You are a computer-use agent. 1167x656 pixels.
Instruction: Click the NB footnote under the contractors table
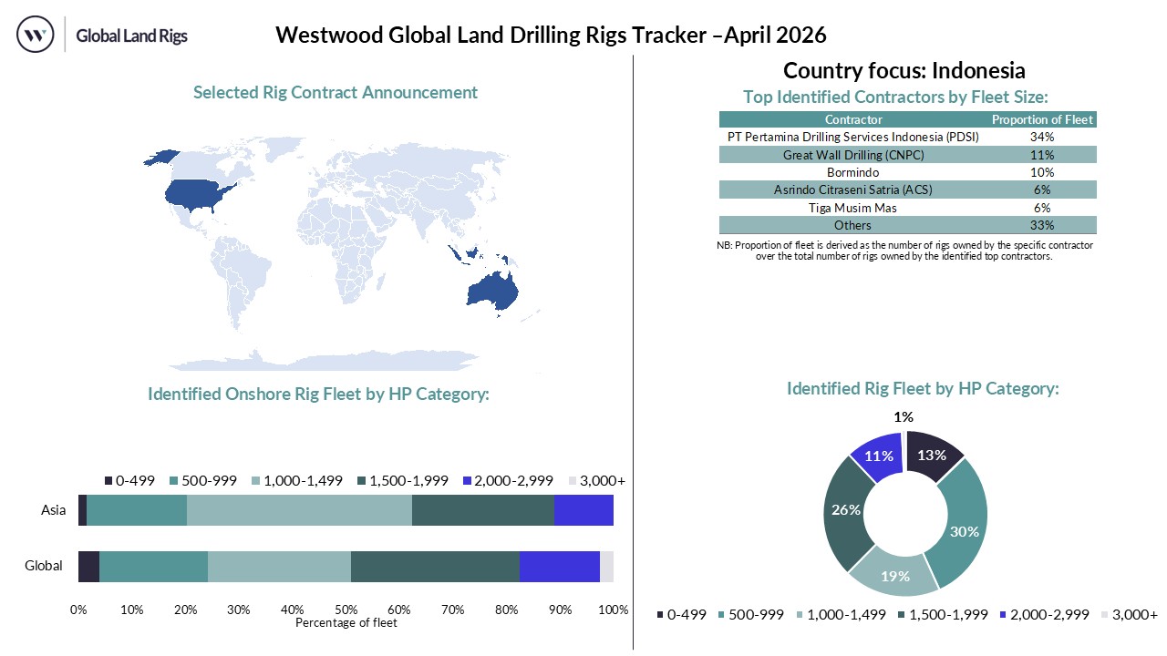pyautogui.click(x=905, y=251)
